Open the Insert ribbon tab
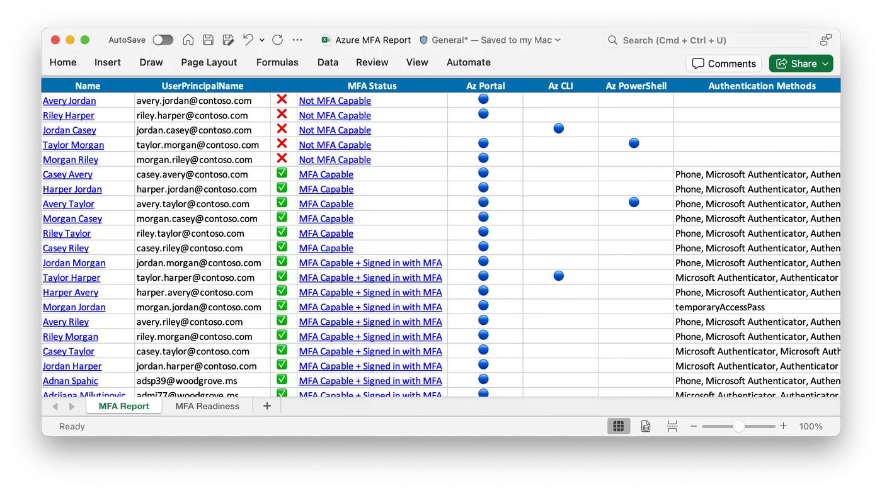This screenshot has height=491, width=882. click(108, 62)
